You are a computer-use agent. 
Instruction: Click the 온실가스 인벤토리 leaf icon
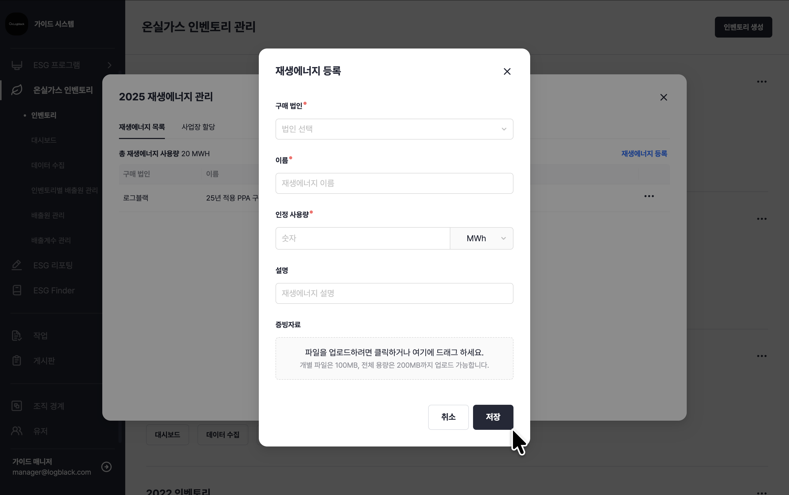[17, 90]
